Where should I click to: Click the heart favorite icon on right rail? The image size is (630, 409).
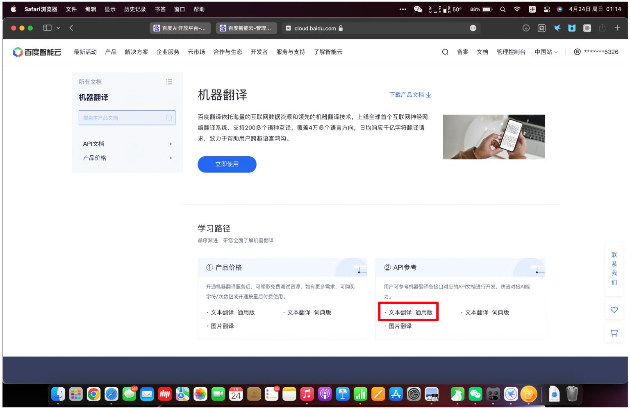[614, 310]
